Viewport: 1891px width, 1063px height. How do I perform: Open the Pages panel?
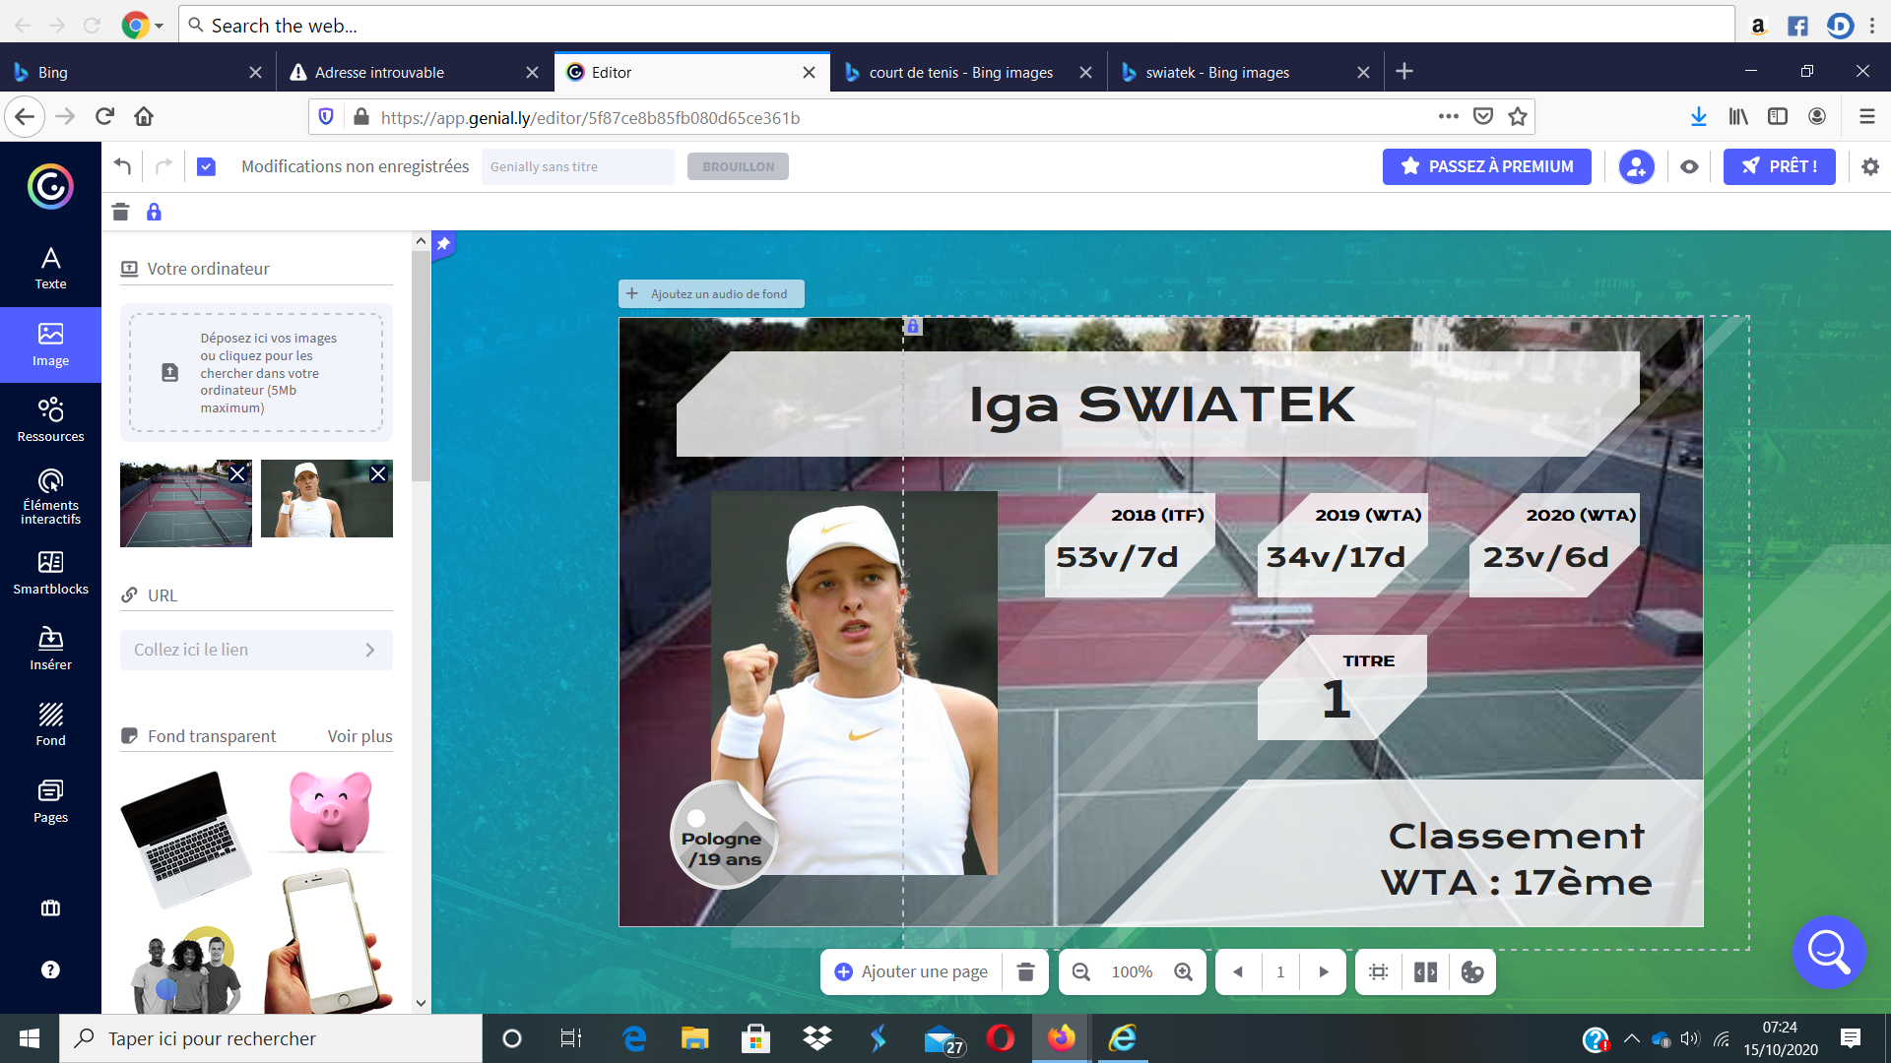pyautogui.click(x=50, y=800)
